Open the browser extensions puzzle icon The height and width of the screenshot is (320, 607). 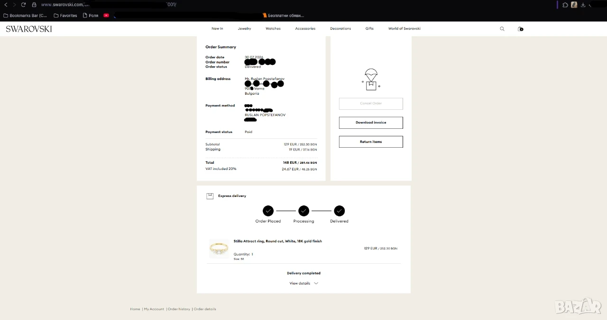[x=565, y=5]
